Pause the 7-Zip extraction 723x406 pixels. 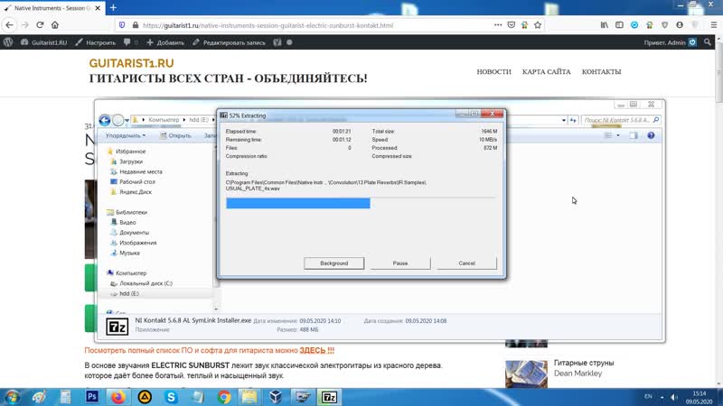click(400, 263)
